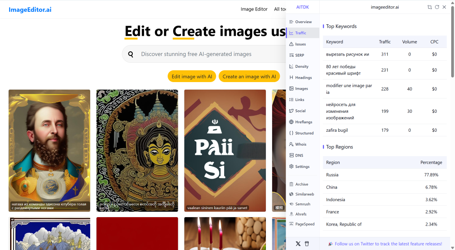Open the bearded man portrait thumbnail
The image size is (455, 250).
pyautogui.click(x=49, y=151)
